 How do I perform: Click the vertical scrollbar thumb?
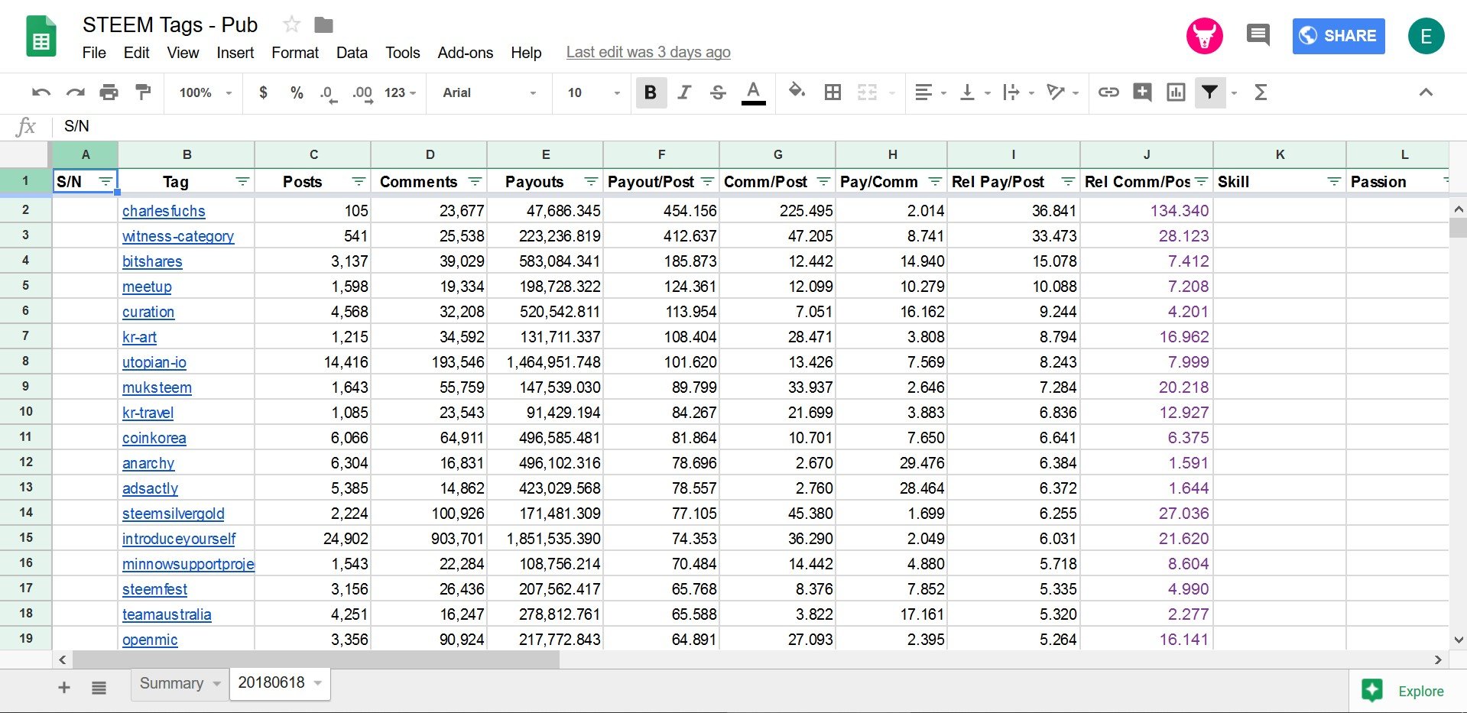pos(1458,228)
